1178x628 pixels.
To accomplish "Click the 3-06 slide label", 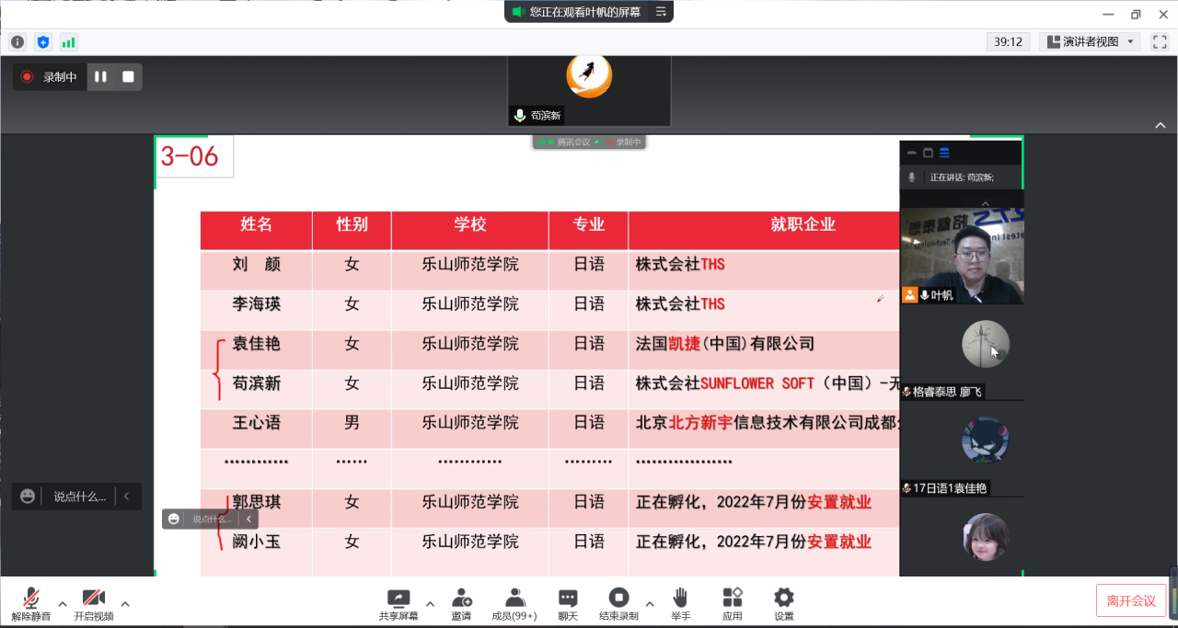I will [190, 156].
